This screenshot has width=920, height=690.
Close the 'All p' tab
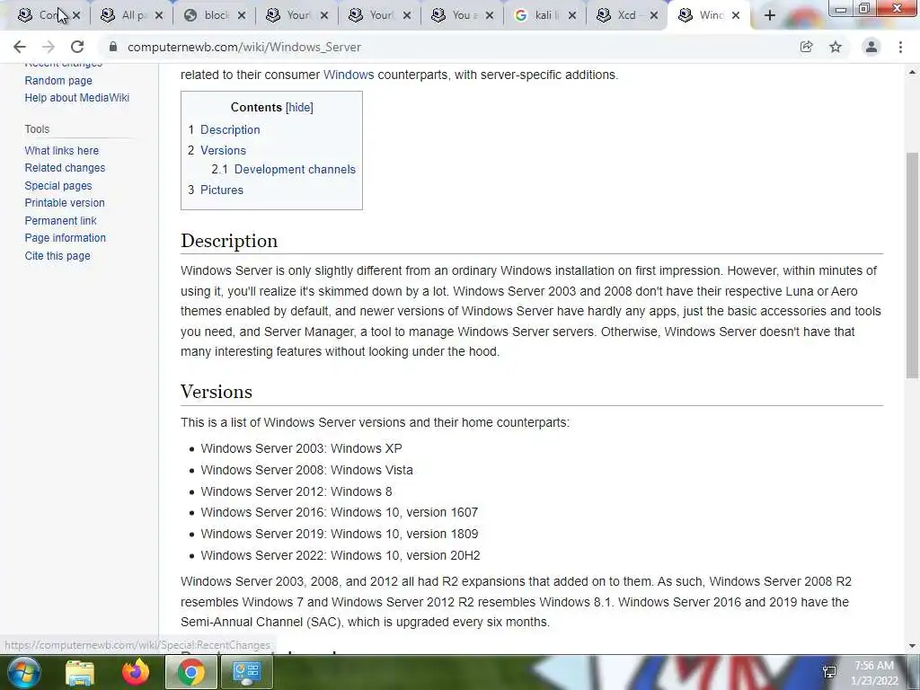(x=159, y=15)
